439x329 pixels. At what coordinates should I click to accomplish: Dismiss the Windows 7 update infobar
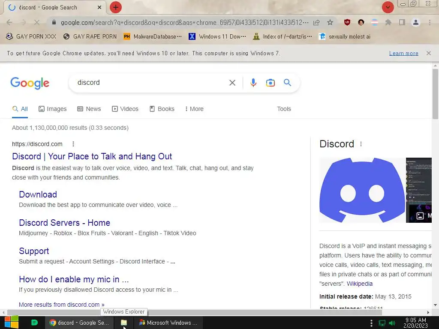point(428,53)
